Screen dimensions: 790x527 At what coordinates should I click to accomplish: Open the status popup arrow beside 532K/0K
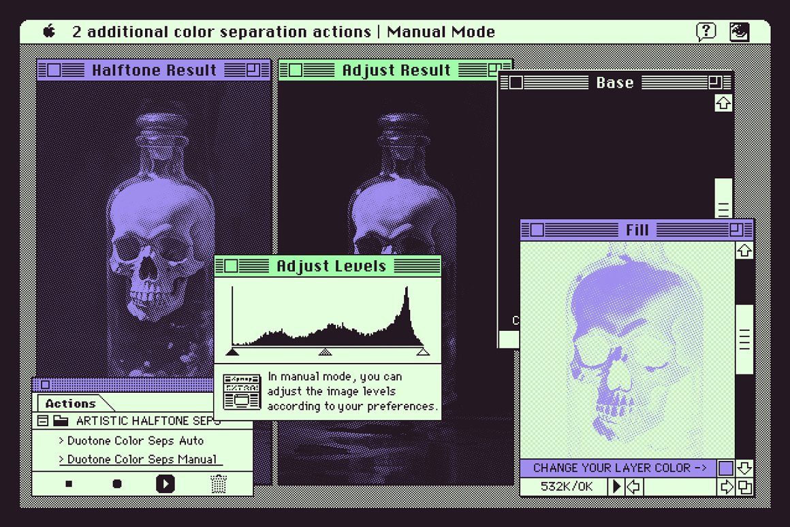click(x=617, y=487)
